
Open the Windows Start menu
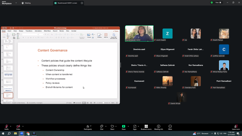tap(3, 133)
